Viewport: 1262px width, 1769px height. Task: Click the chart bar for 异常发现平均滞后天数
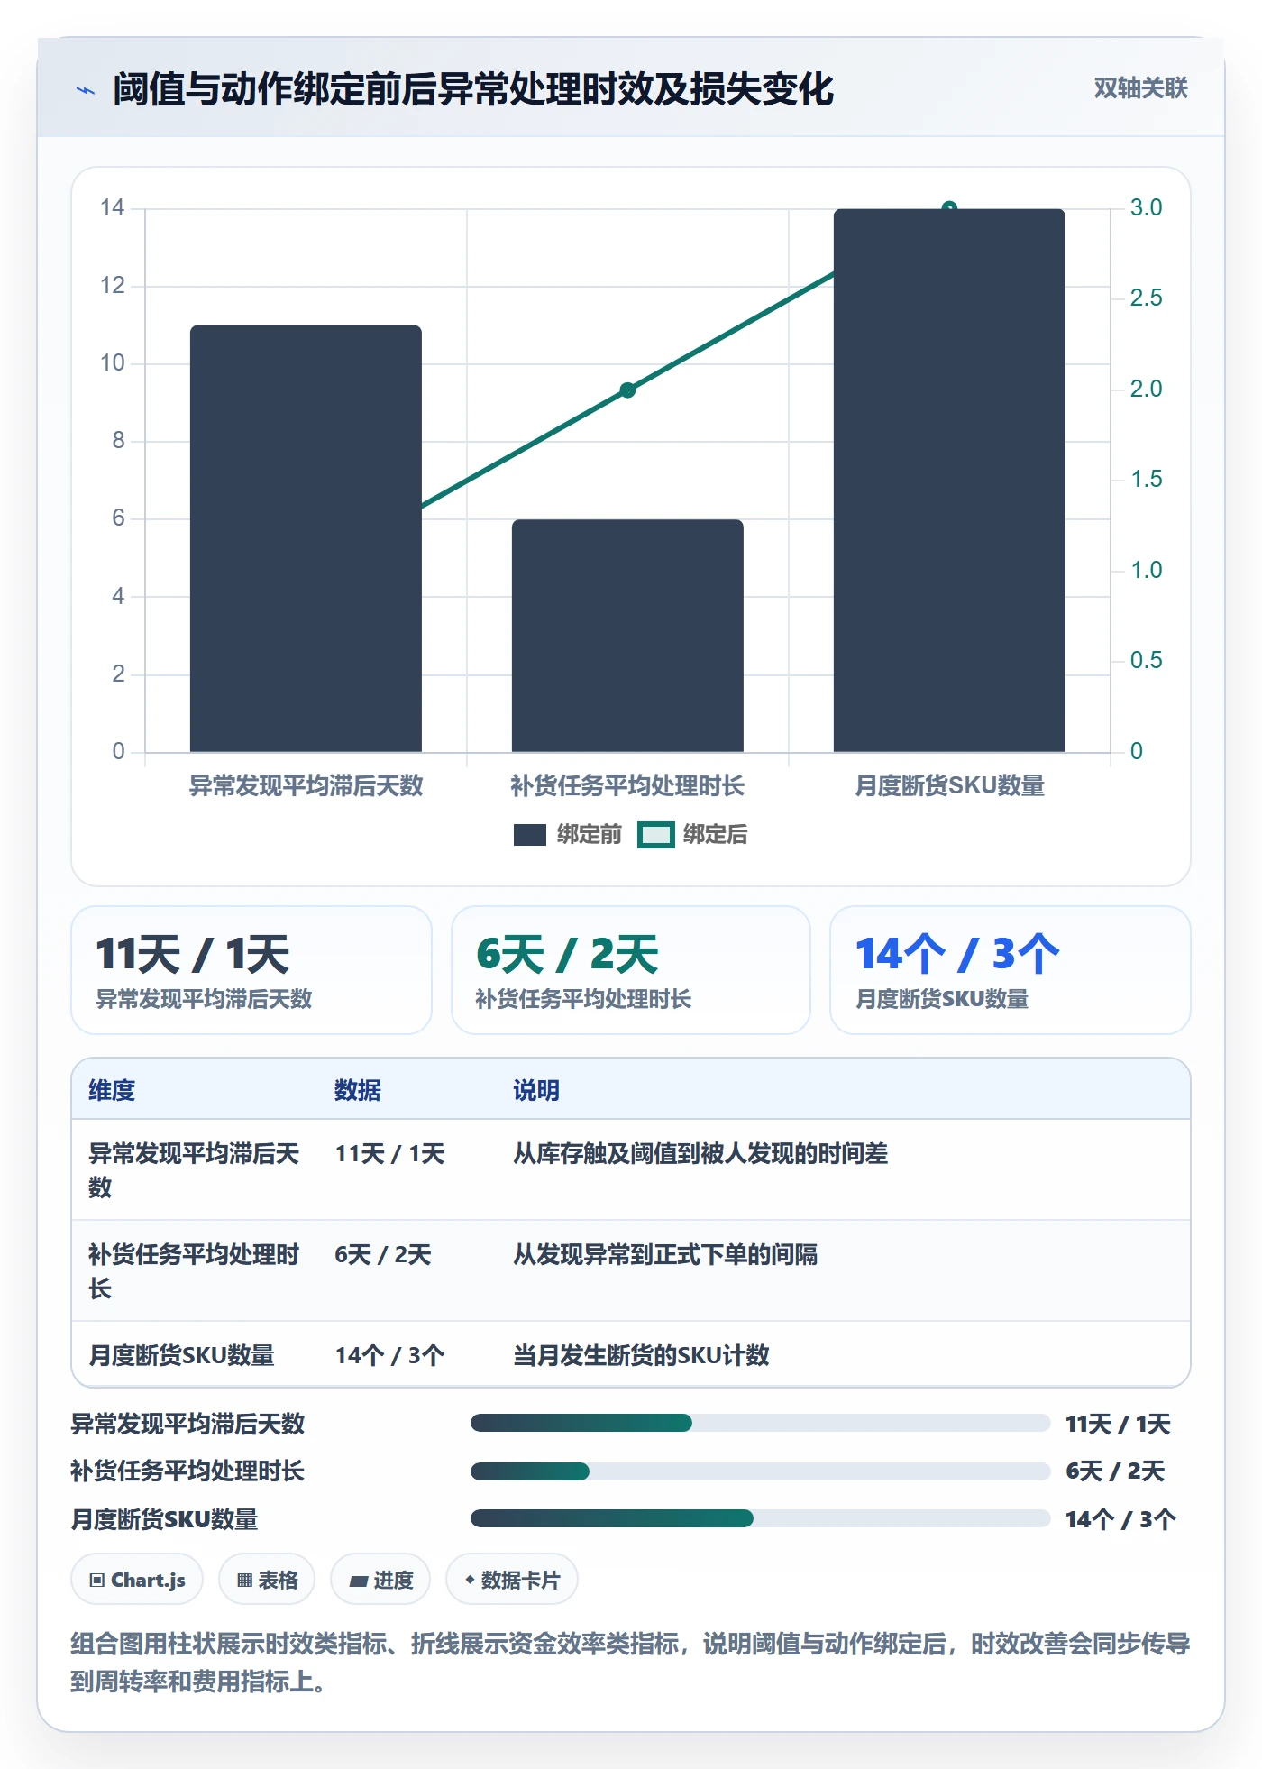pyautogui.click(x=306, y=538)
